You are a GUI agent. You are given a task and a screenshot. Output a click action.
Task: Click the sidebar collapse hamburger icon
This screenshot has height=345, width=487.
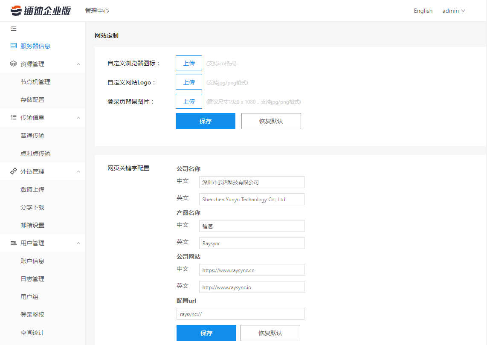coord(13,28)
